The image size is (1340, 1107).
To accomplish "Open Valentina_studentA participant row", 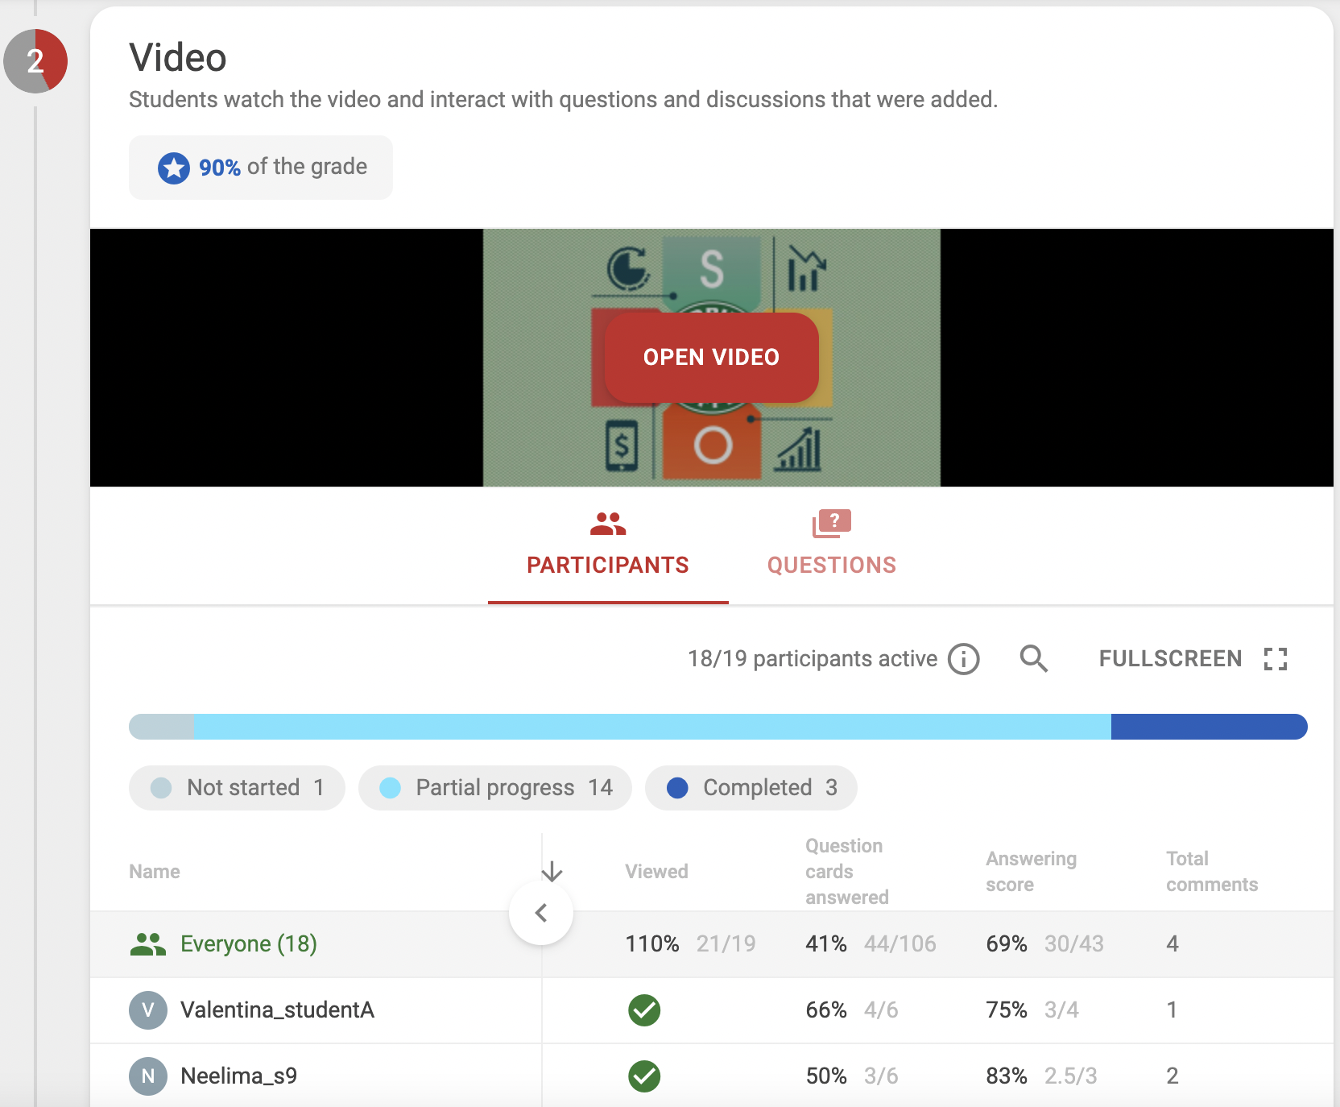I will click(x=712, y=1010).
